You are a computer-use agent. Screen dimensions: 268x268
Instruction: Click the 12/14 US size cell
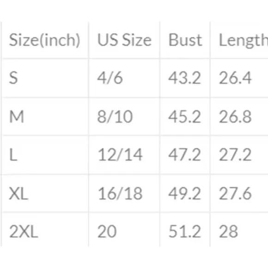[x=120, y=155]
